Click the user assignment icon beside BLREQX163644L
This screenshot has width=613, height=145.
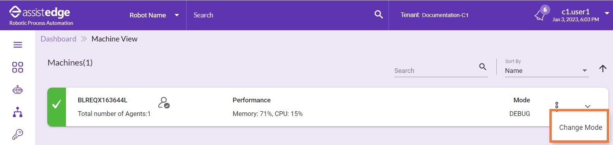[x=164, y=103]
